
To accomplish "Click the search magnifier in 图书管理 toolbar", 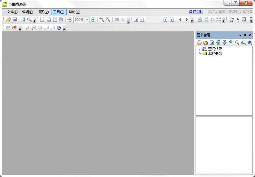I will (x=237, y=42).
